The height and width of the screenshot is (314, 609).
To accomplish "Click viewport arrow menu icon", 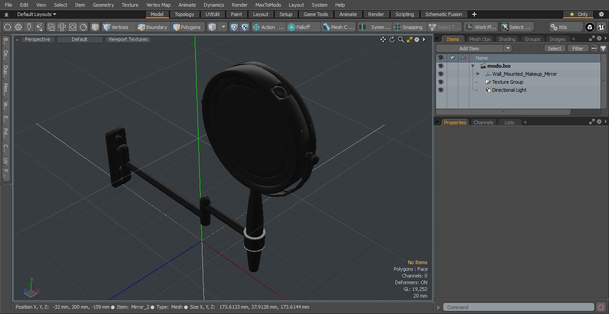I will [424, 40].
